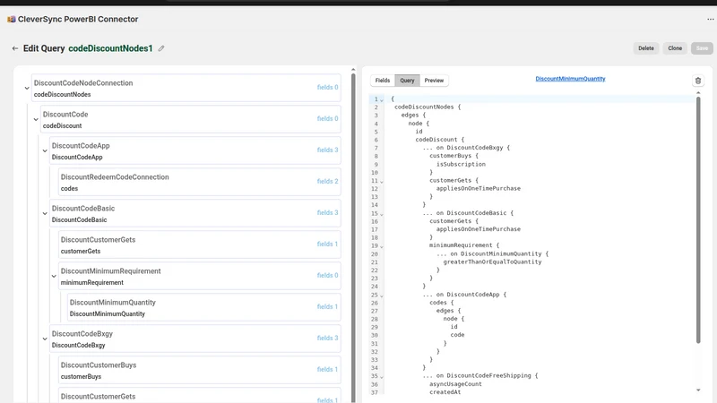
Task: Click the pencil icon to rename codeDiscountNodes1
Action: (161, 48)
